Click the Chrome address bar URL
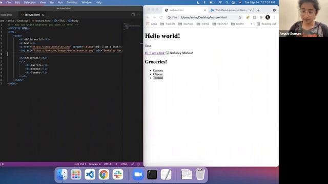 point(203,17)
